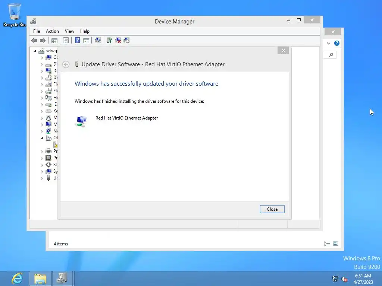Expand ribbon chevron in background Explorer window
Image resolution: width=382 pixels, height=286 pixels.
pos(329,43)
